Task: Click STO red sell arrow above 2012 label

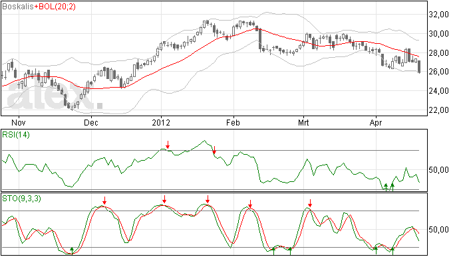Action: (164, 199)
